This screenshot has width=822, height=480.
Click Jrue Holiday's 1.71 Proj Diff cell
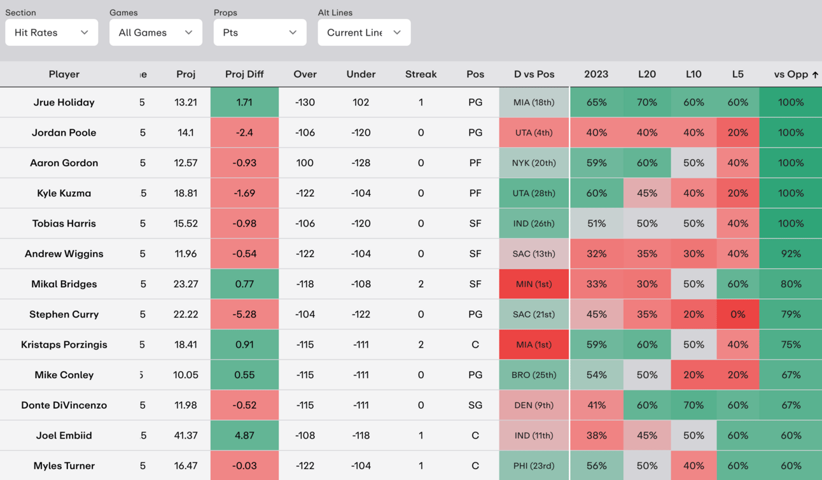[x=244, y=102]
